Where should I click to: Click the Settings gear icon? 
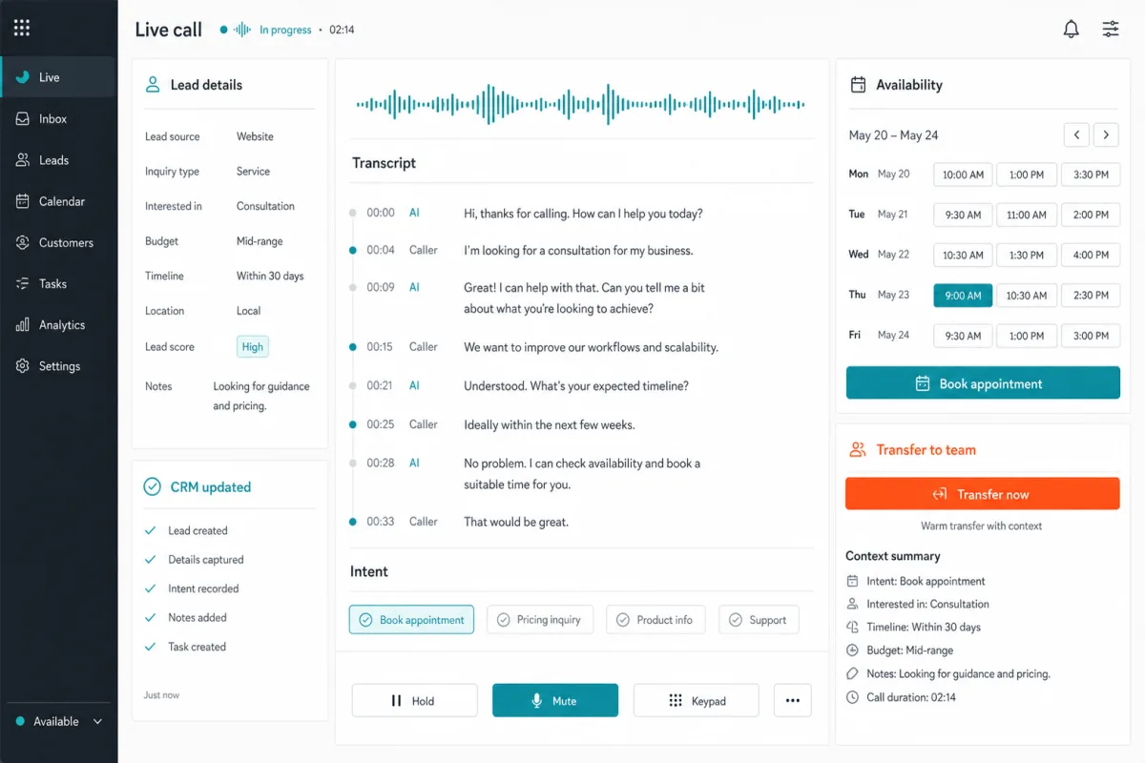23,366
